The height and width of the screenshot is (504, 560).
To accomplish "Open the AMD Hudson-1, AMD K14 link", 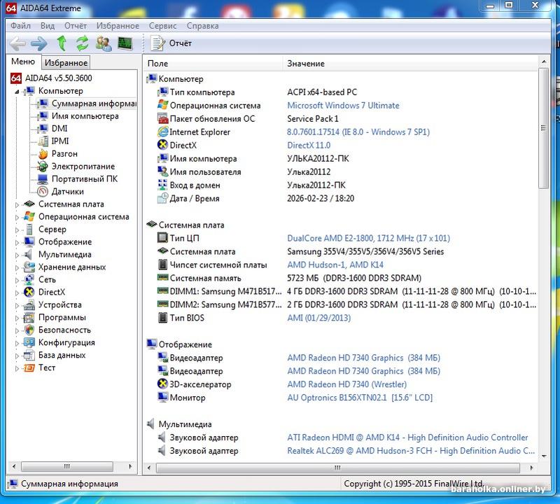I will tap(335, 265).
